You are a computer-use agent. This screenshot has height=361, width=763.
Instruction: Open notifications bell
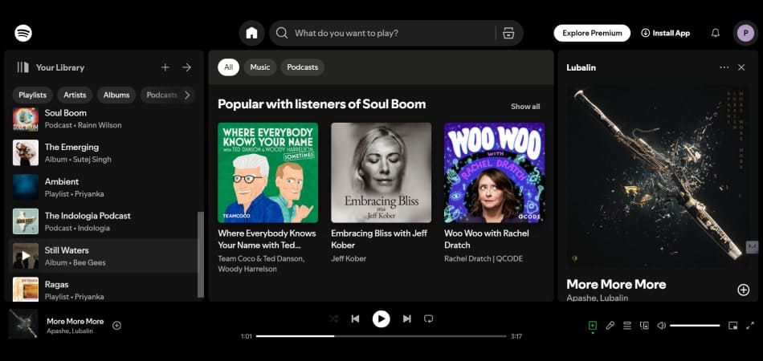(716, 33)
